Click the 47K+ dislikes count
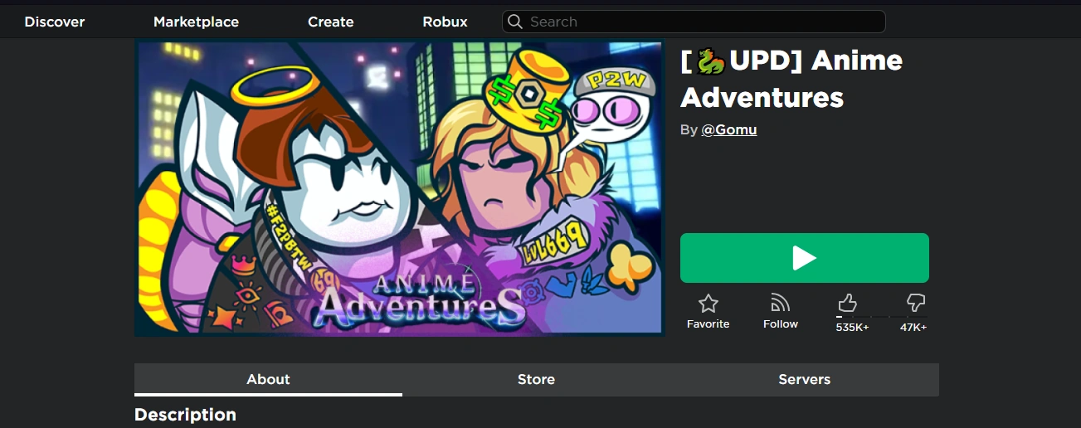 point(913,328)
